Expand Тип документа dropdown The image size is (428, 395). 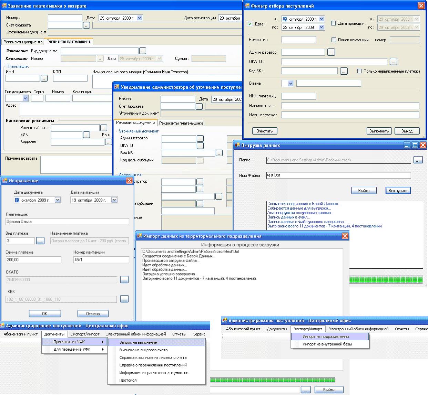25,98
